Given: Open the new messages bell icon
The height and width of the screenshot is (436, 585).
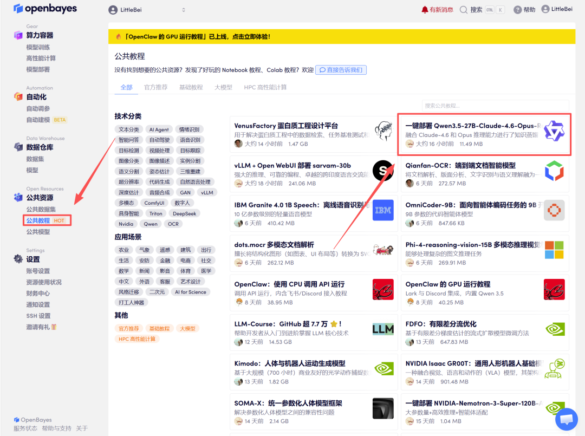Looking at the screenshot, I should point(425,10).
